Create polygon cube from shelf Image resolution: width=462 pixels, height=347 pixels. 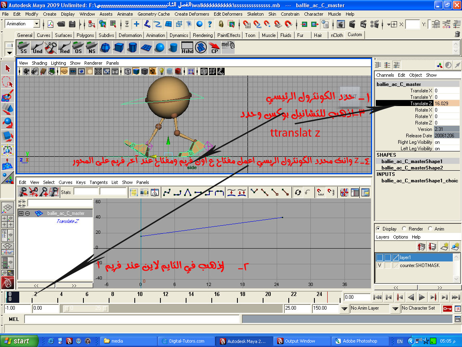pos(119,47)
